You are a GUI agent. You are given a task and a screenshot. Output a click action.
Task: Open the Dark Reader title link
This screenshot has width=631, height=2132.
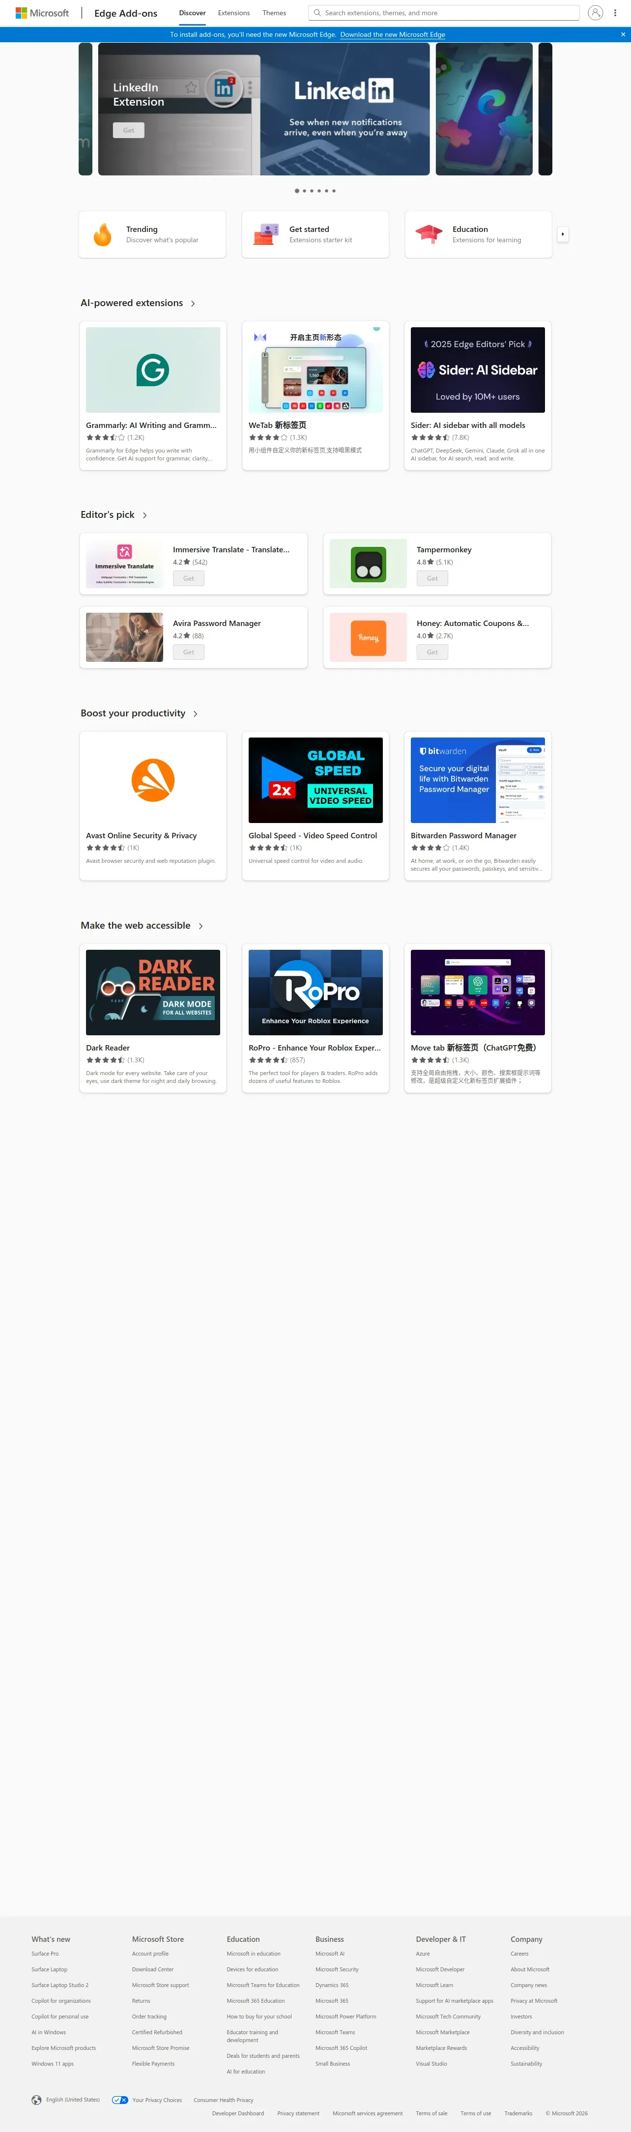[x=108, y=1048]
